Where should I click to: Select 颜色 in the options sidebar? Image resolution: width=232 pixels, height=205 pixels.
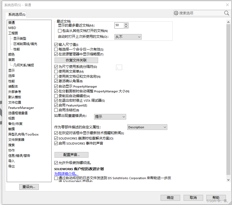click(x=11, y=54)
